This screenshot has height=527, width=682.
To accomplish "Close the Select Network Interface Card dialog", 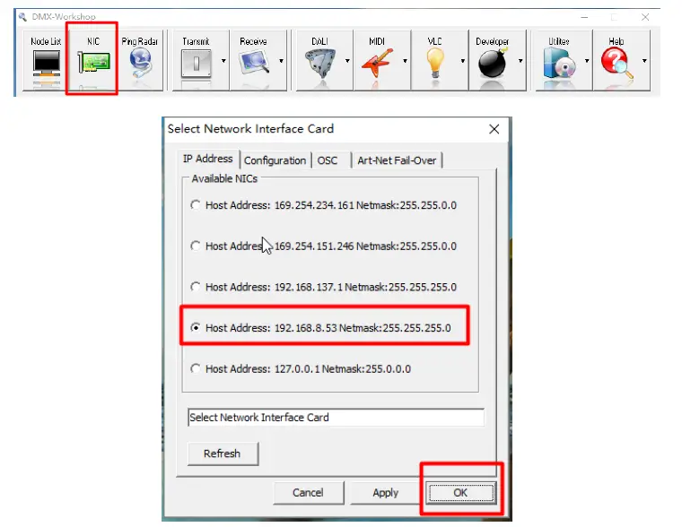I will coord(494,129).
